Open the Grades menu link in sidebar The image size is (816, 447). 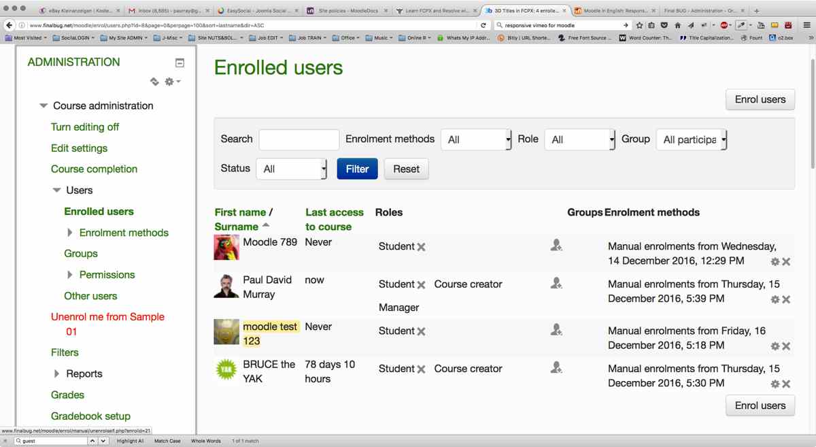tap(67, 395)
